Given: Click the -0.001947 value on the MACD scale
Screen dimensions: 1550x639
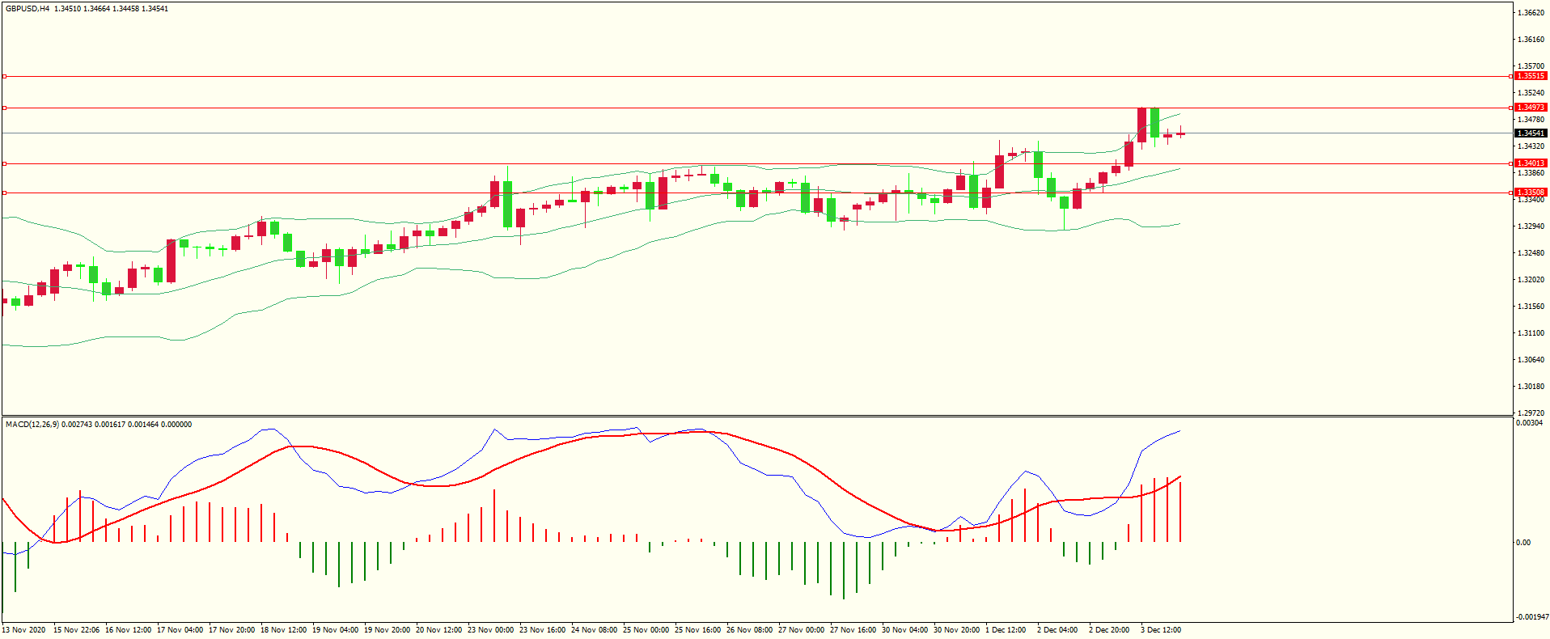Looking at the screenshot, I should click(x=1531, y=617).
